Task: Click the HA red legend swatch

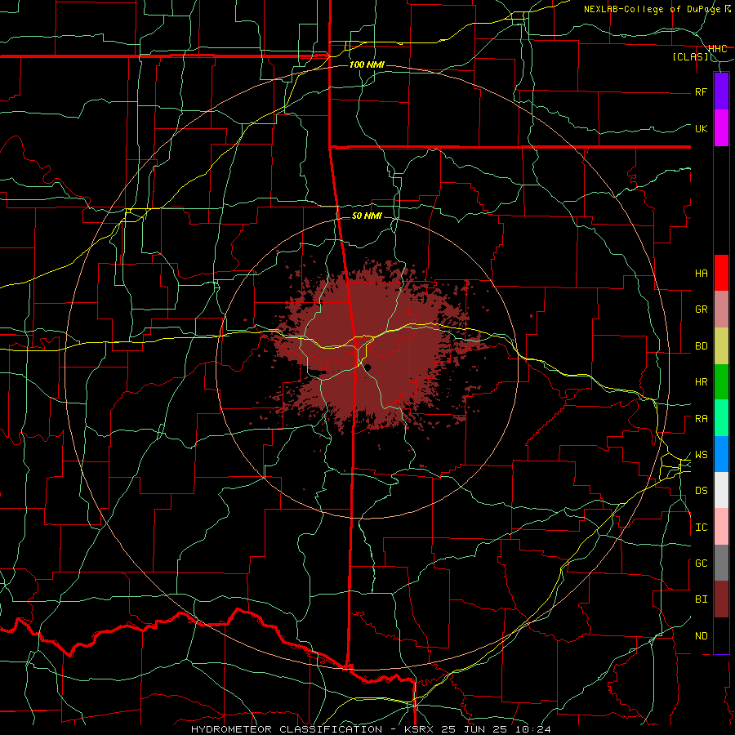Action: tap(721, 273)
